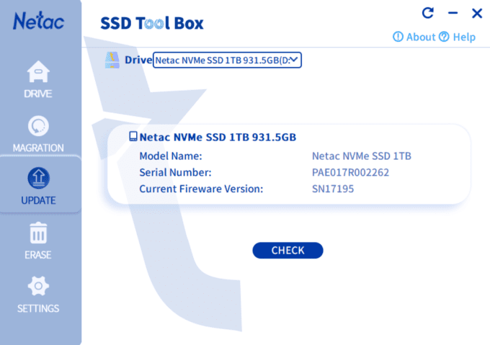Open the ERASE trash can icon

tap(38, 233)
